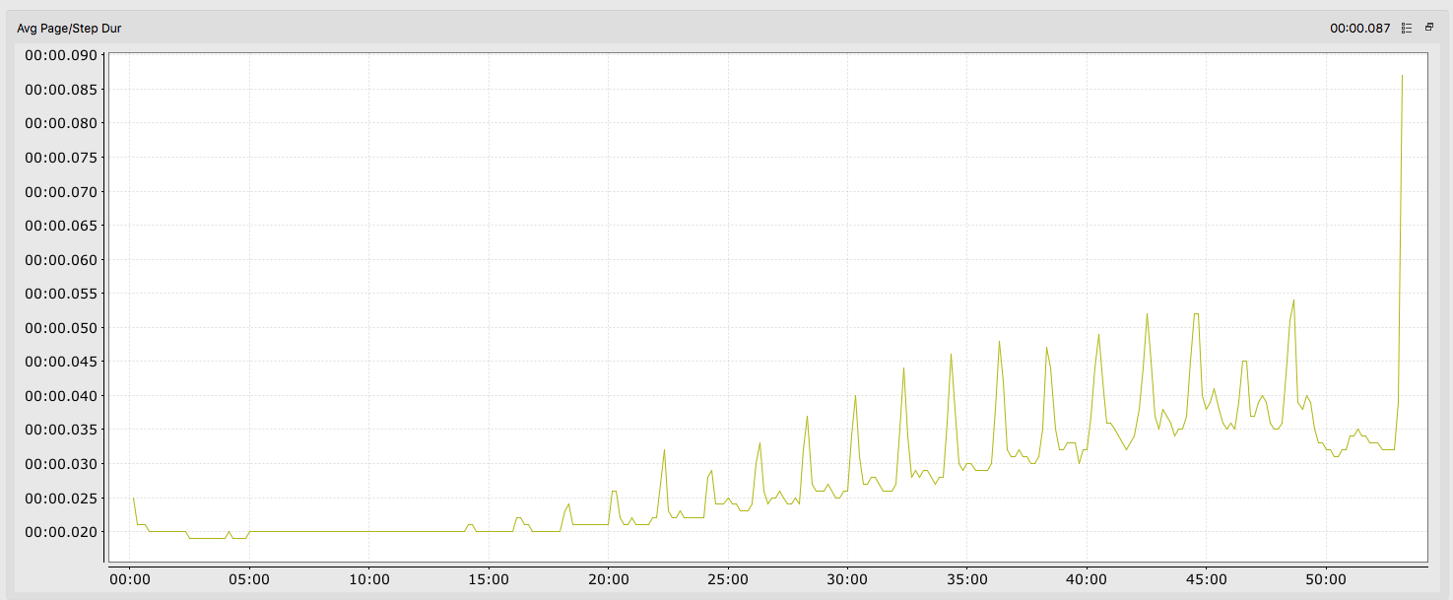Click the x-axis label 25:00
This screenshot has height=600, width=1453.
pos(727,579)
